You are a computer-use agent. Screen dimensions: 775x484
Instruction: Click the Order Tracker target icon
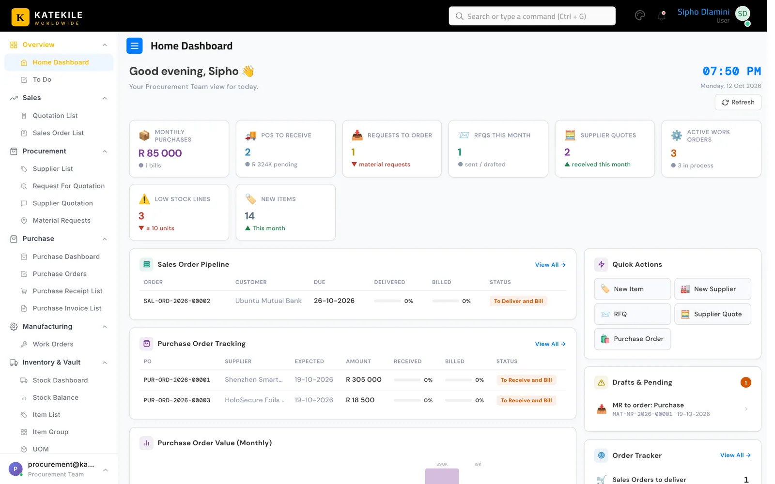pos(601,455)
